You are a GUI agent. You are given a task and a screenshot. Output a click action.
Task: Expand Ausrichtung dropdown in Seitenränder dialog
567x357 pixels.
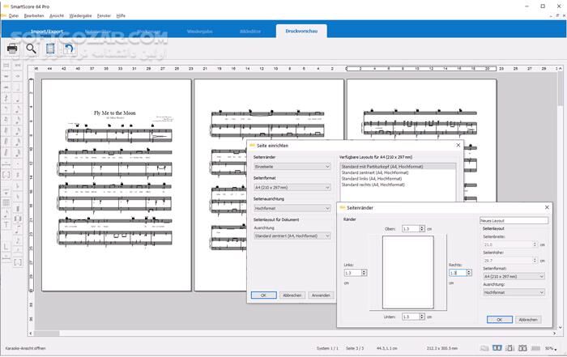pos(514,292)
